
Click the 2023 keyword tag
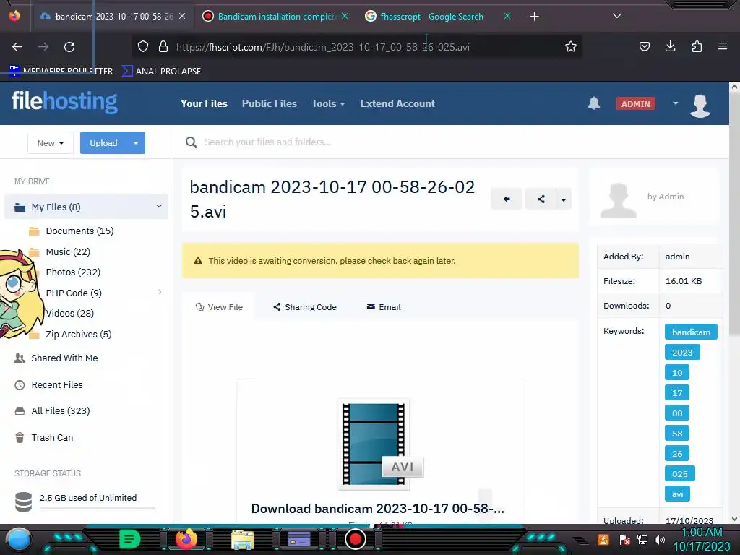point(682,352)
